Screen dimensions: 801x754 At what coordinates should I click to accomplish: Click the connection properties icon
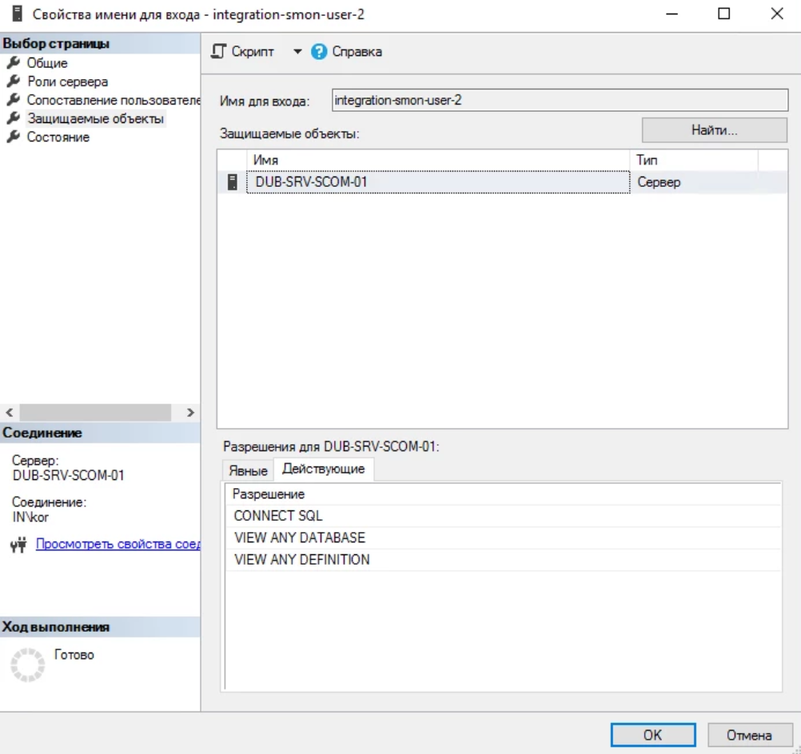(x=21, y=545)
